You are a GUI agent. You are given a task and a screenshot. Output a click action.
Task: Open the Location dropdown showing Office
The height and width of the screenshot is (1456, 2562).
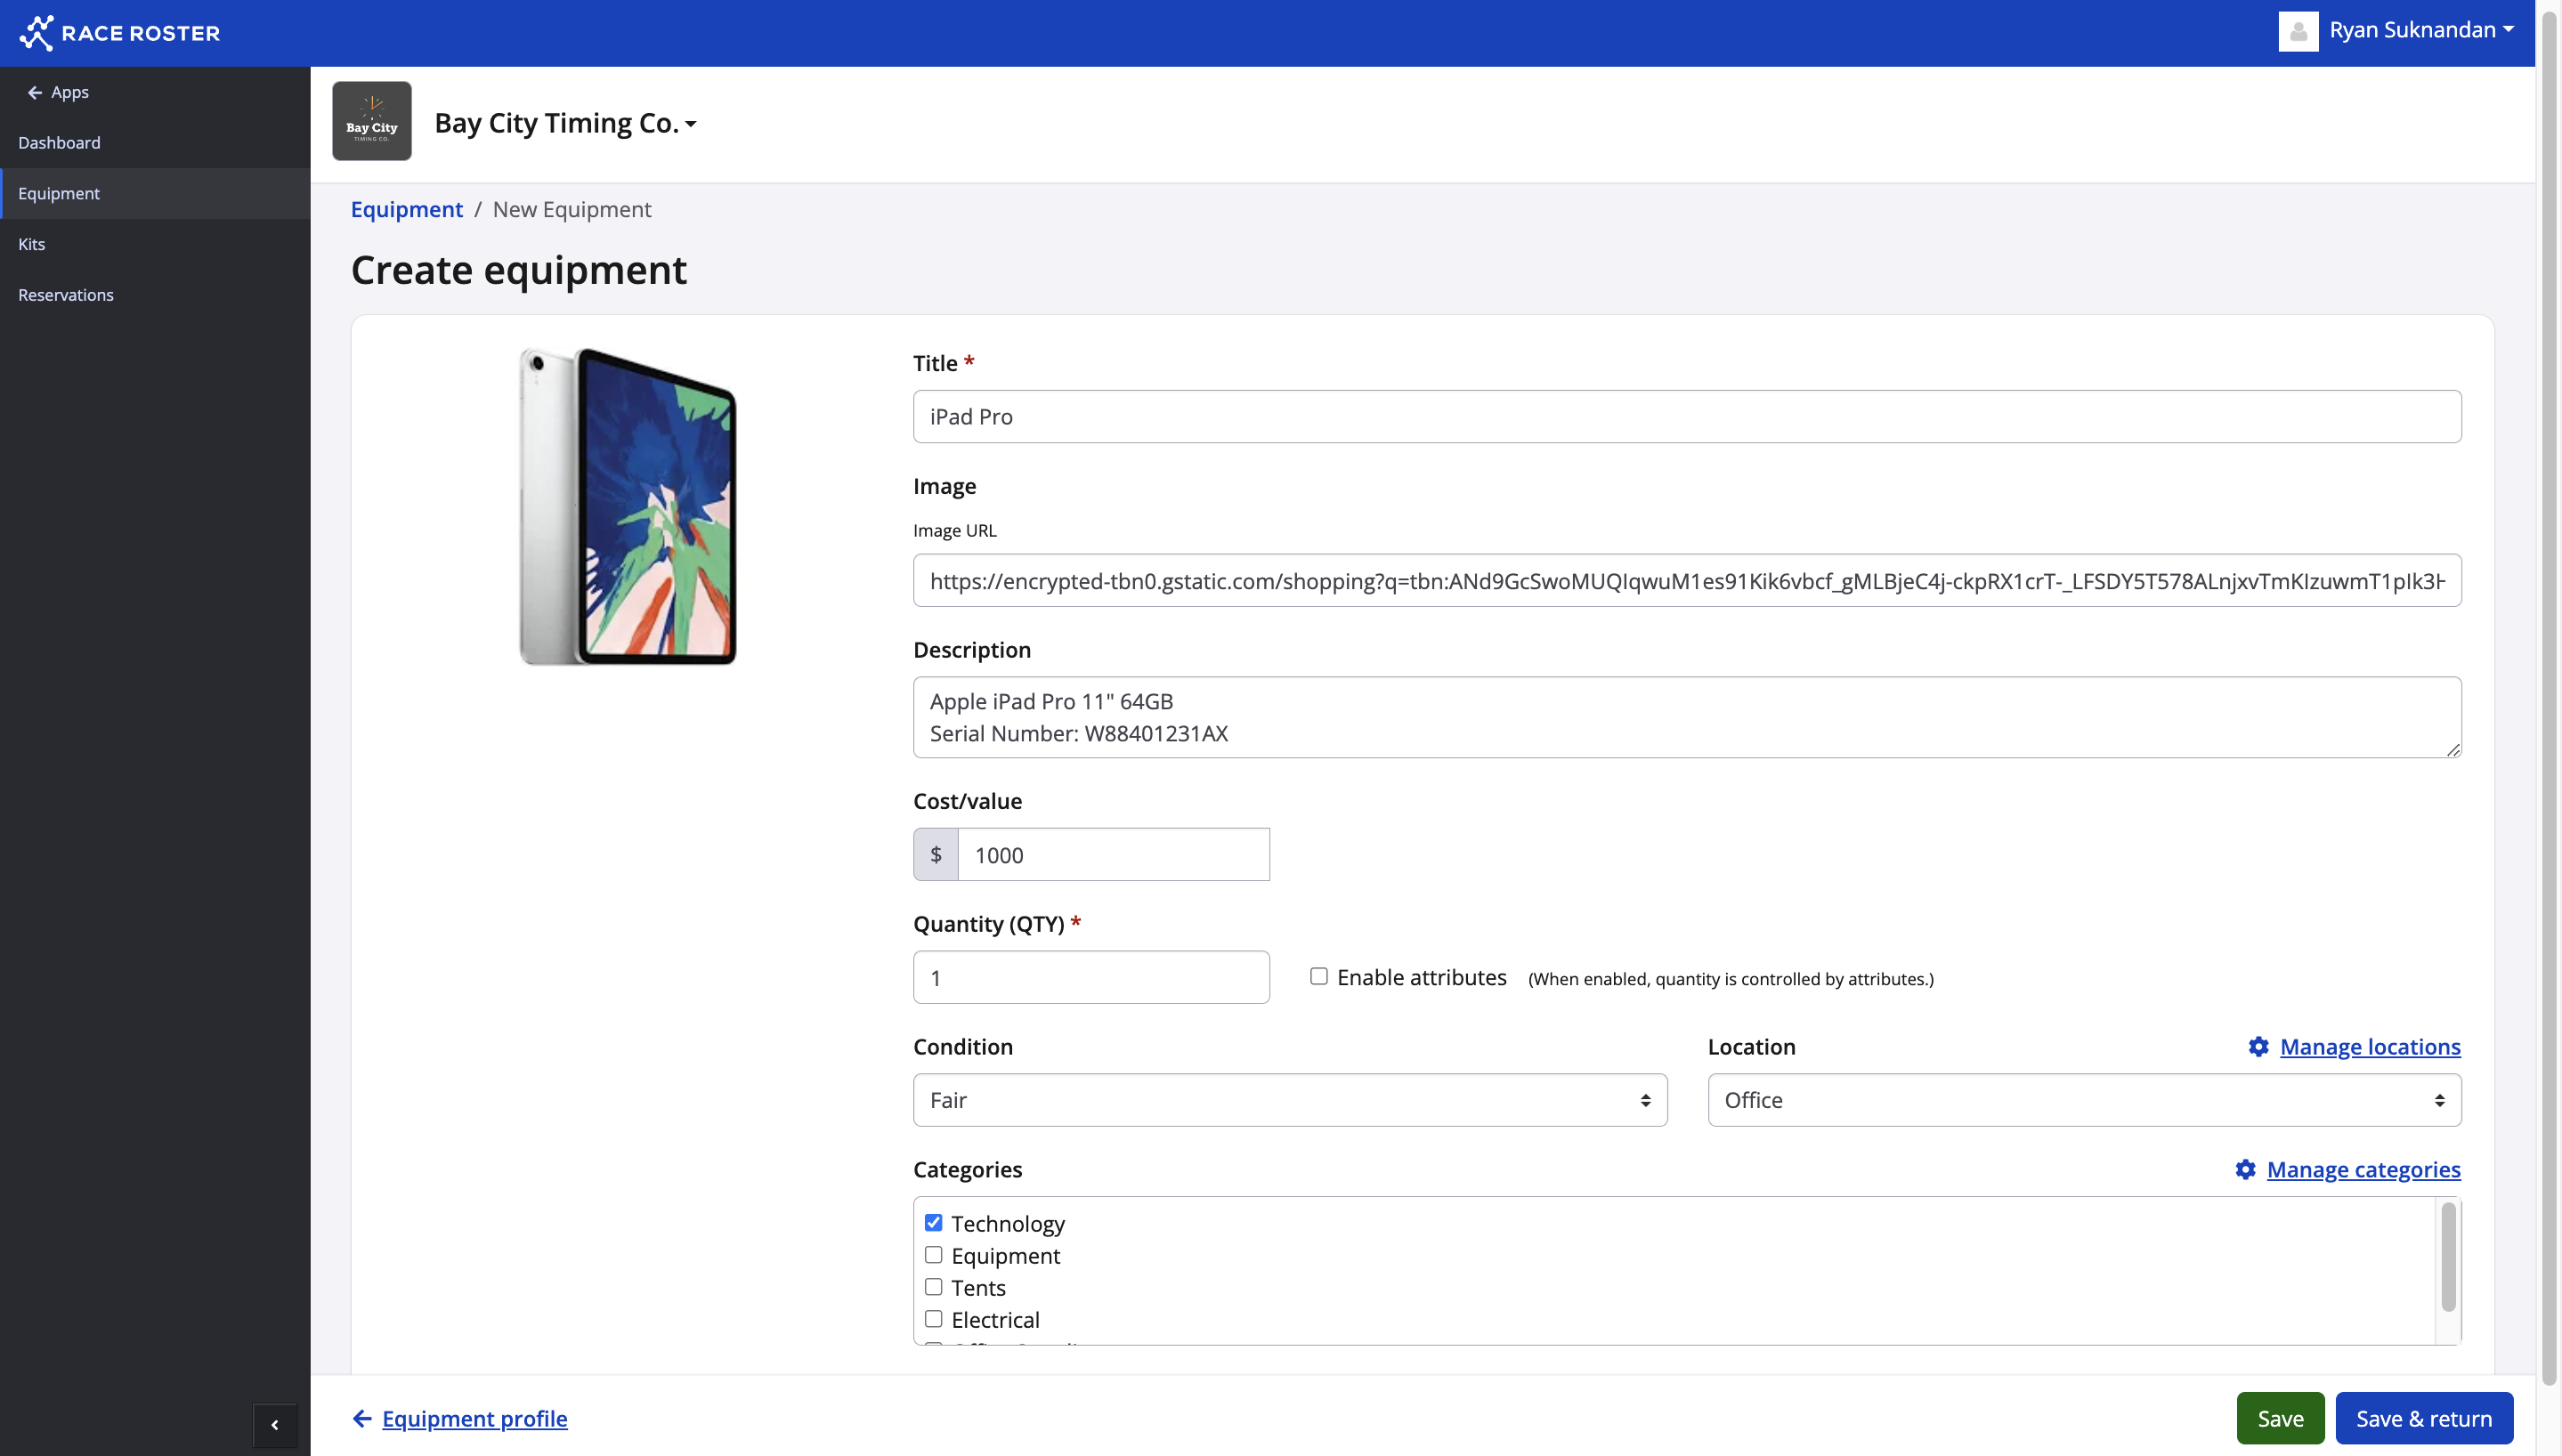(2083, 1100)
